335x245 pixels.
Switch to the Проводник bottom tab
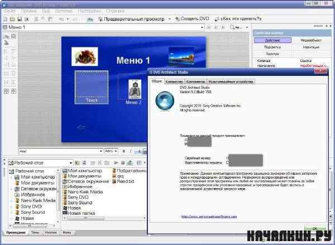[x=16, y=232]
